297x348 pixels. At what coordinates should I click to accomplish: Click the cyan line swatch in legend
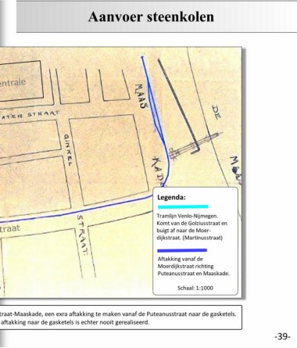[x=183, y=206]
